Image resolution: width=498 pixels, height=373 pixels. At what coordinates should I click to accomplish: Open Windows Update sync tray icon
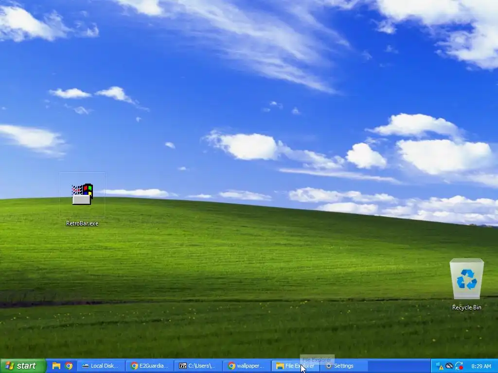click(x=459, y=366)
